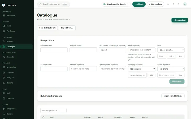
Task: Open the Purchases cart icon
Action: [x=4, y=31]
